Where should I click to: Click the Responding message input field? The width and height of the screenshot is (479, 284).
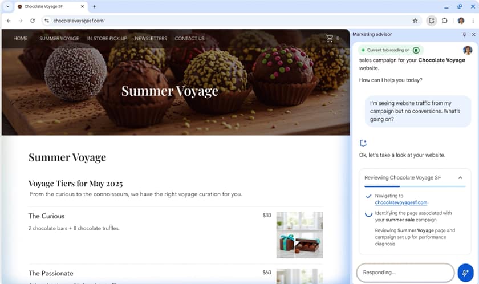(x=405, y=273)
